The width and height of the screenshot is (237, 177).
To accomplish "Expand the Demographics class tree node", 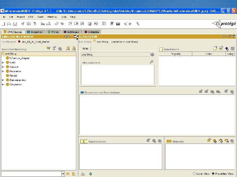I will 3,80.
